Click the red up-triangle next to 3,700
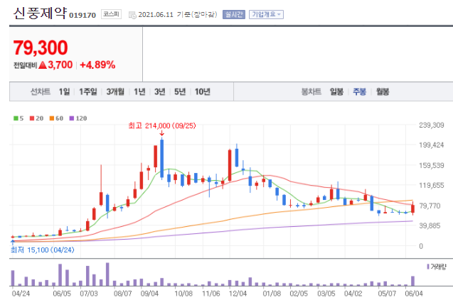 coord(43,65)
